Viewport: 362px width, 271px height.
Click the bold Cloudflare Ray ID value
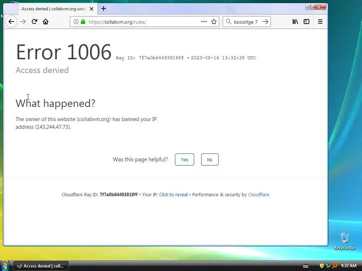[118, 195]
